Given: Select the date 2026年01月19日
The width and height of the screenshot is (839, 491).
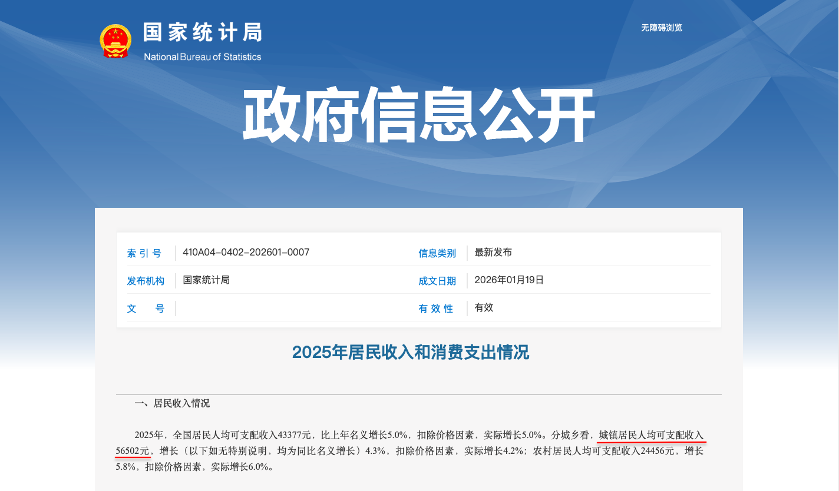Looking at the screenshot, I should point(510,280).
